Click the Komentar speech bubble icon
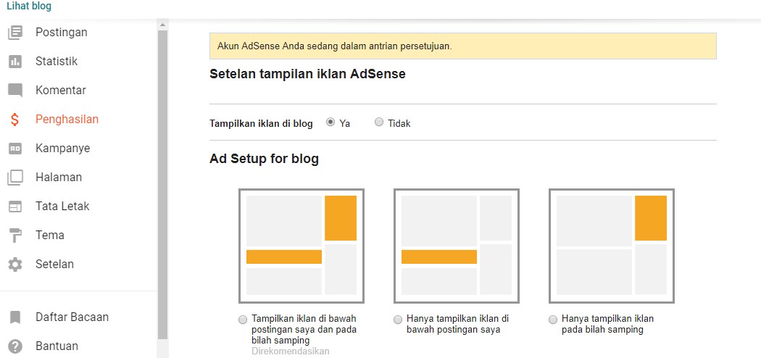This screenshot has height=358, width=761. coord(15,91)
